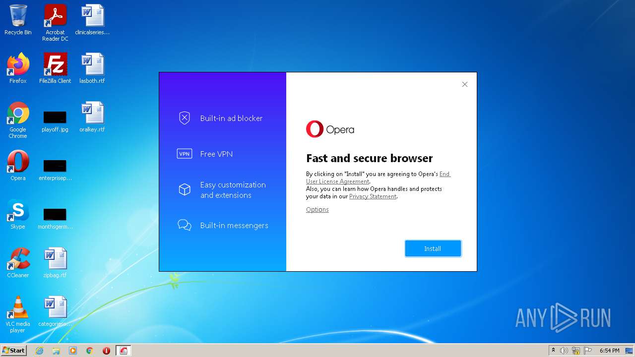Open Windows Media Player from taskbar
The image size is (635, 357).
[x=73, y=351]
